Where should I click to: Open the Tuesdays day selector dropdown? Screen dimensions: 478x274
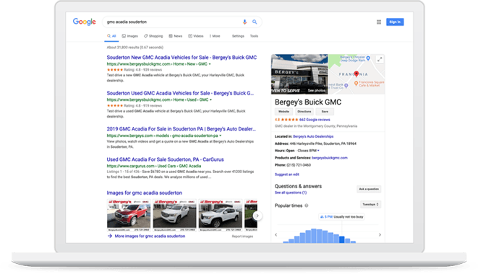[370, 204]
